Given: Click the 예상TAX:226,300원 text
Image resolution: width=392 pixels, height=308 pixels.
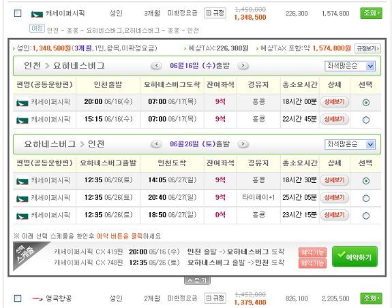Looking at the screenshot, I should [217, 48].
